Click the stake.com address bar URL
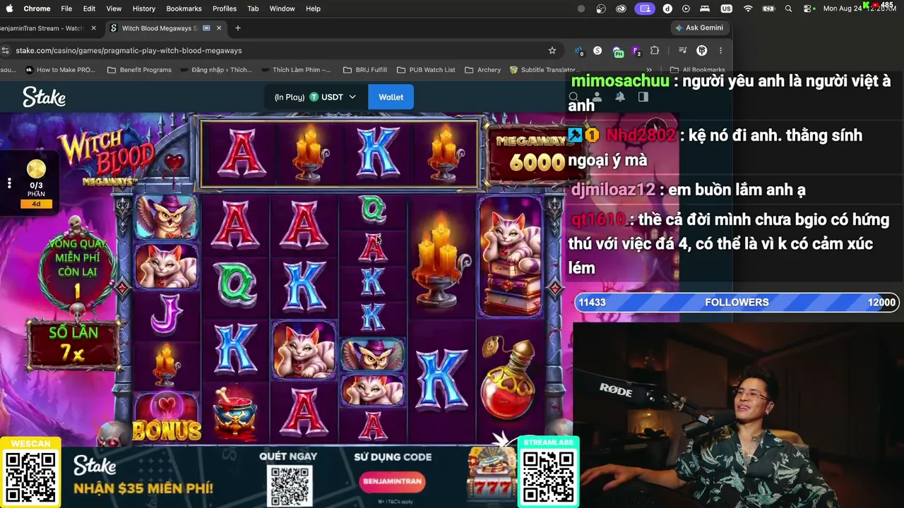Viewport: 904px width, 508px height. tap(129, 50)
